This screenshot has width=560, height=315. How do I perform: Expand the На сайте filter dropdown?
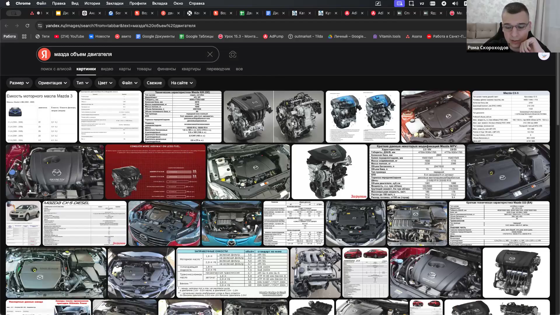(x=182, y=83)
